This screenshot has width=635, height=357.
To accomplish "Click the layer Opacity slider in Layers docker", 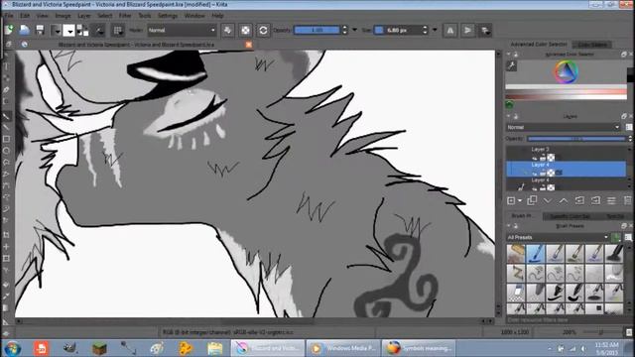I will click(575, 139).
